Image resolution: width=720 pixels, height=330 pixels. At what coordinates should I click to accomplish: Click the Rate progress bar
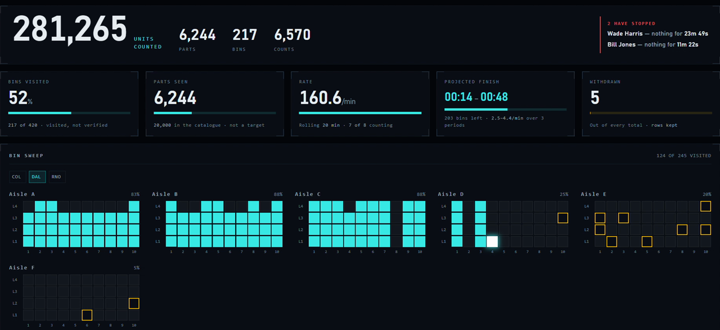(360, 113)
